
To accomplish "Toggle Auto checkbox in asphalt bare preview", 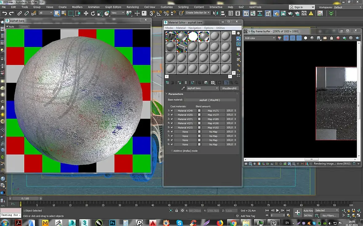I will [7, 27].
